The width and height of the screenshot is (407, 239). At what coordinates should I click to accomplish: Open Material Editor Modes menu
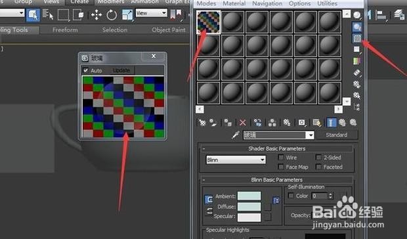(x=206, y=4)
